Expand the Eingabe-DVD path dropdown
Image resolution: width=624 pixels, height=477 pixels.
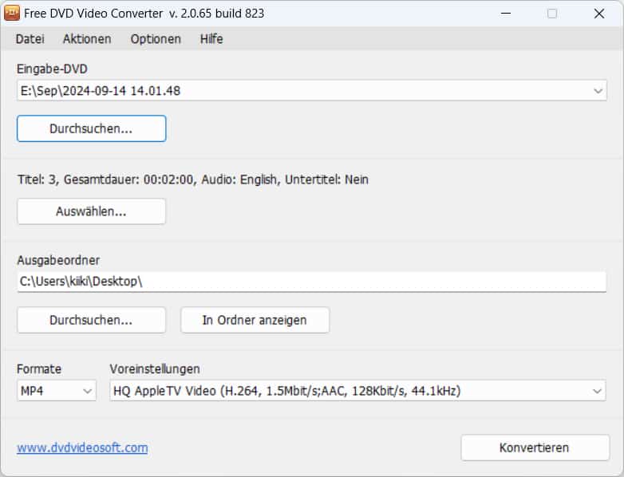[598, 91]
